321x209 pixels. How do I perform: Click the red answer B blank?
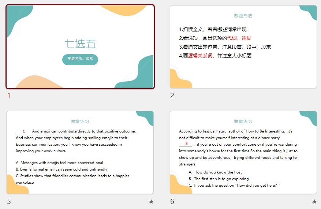(186, 144)
